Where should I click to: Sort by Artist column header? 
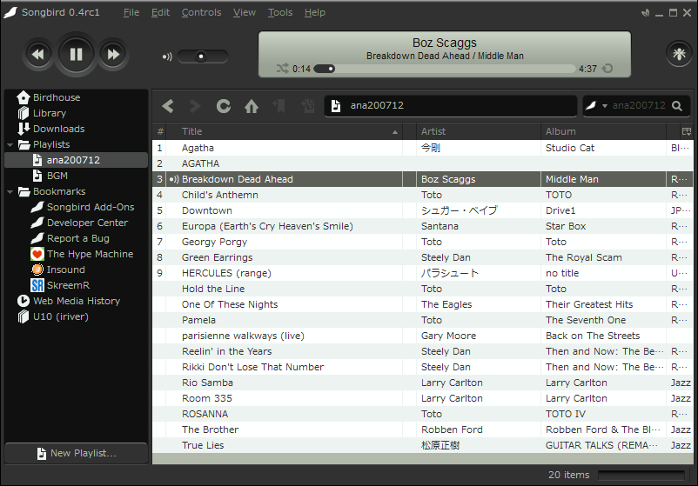pyautogui.click(x=479, y=131)
